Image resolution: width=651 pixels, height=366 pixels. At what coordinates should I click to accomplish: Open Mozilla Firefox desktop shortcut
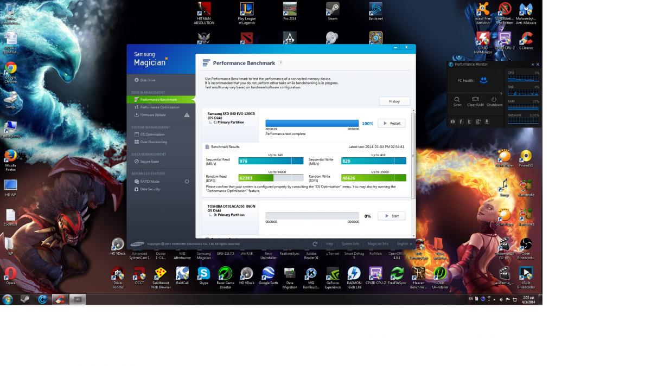point(11,160)
